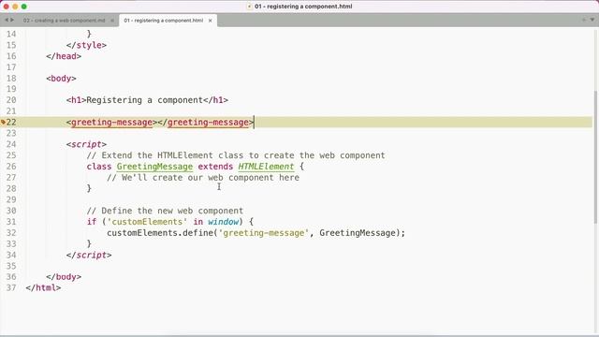Click the 'greeting-message' string on line 32
Image resolution: width=599 pixels, height=337 pixels.
tap(264, 233)
